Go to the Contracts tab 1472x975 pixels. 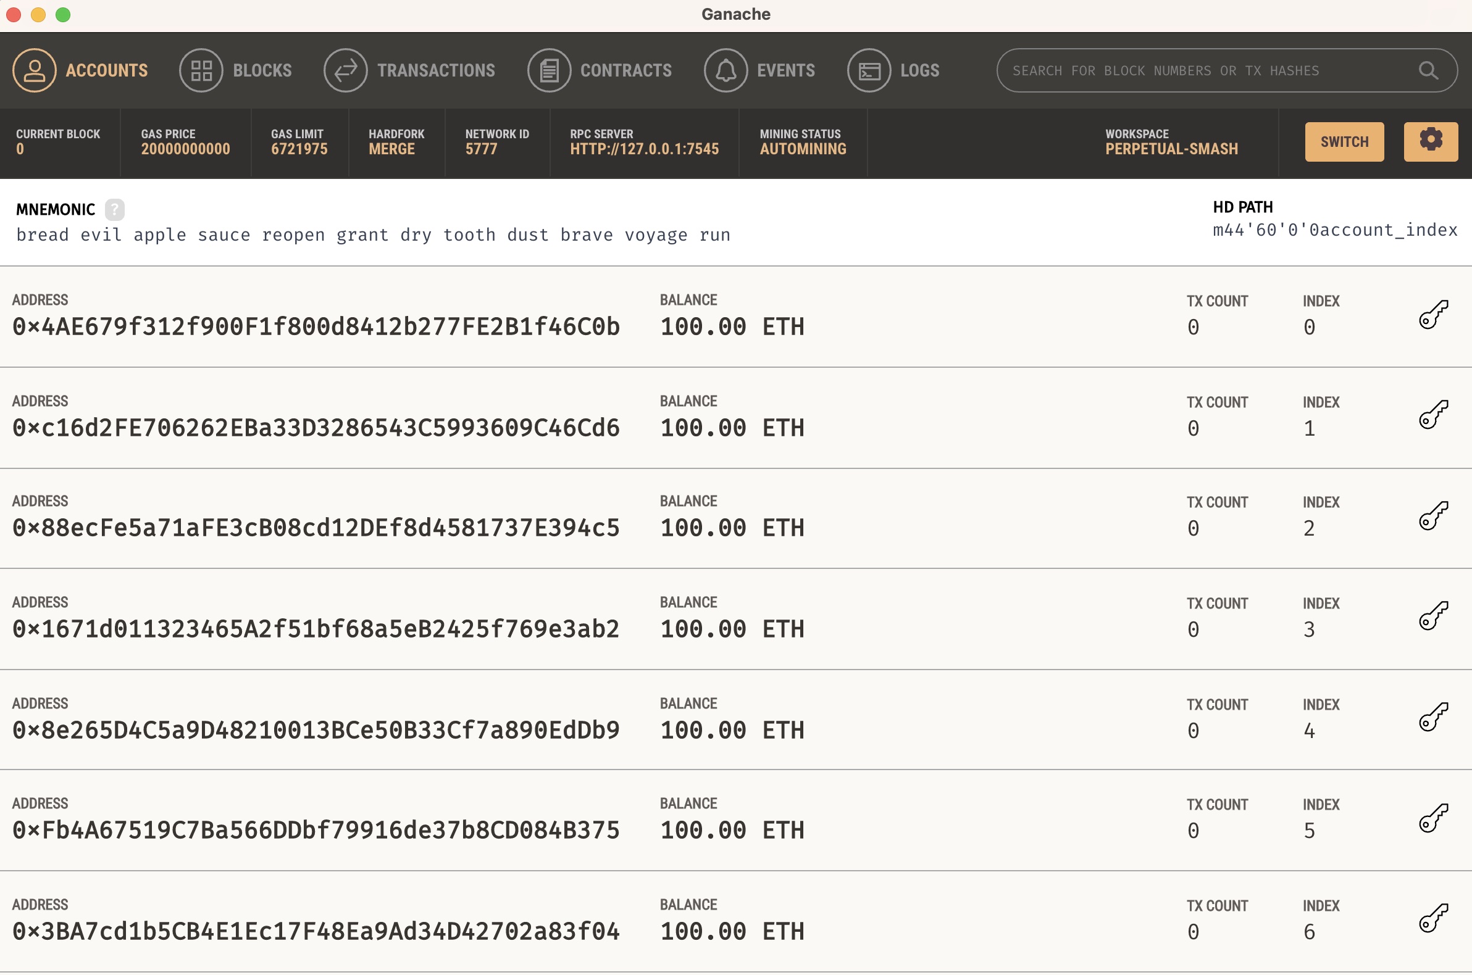[600, 70]
